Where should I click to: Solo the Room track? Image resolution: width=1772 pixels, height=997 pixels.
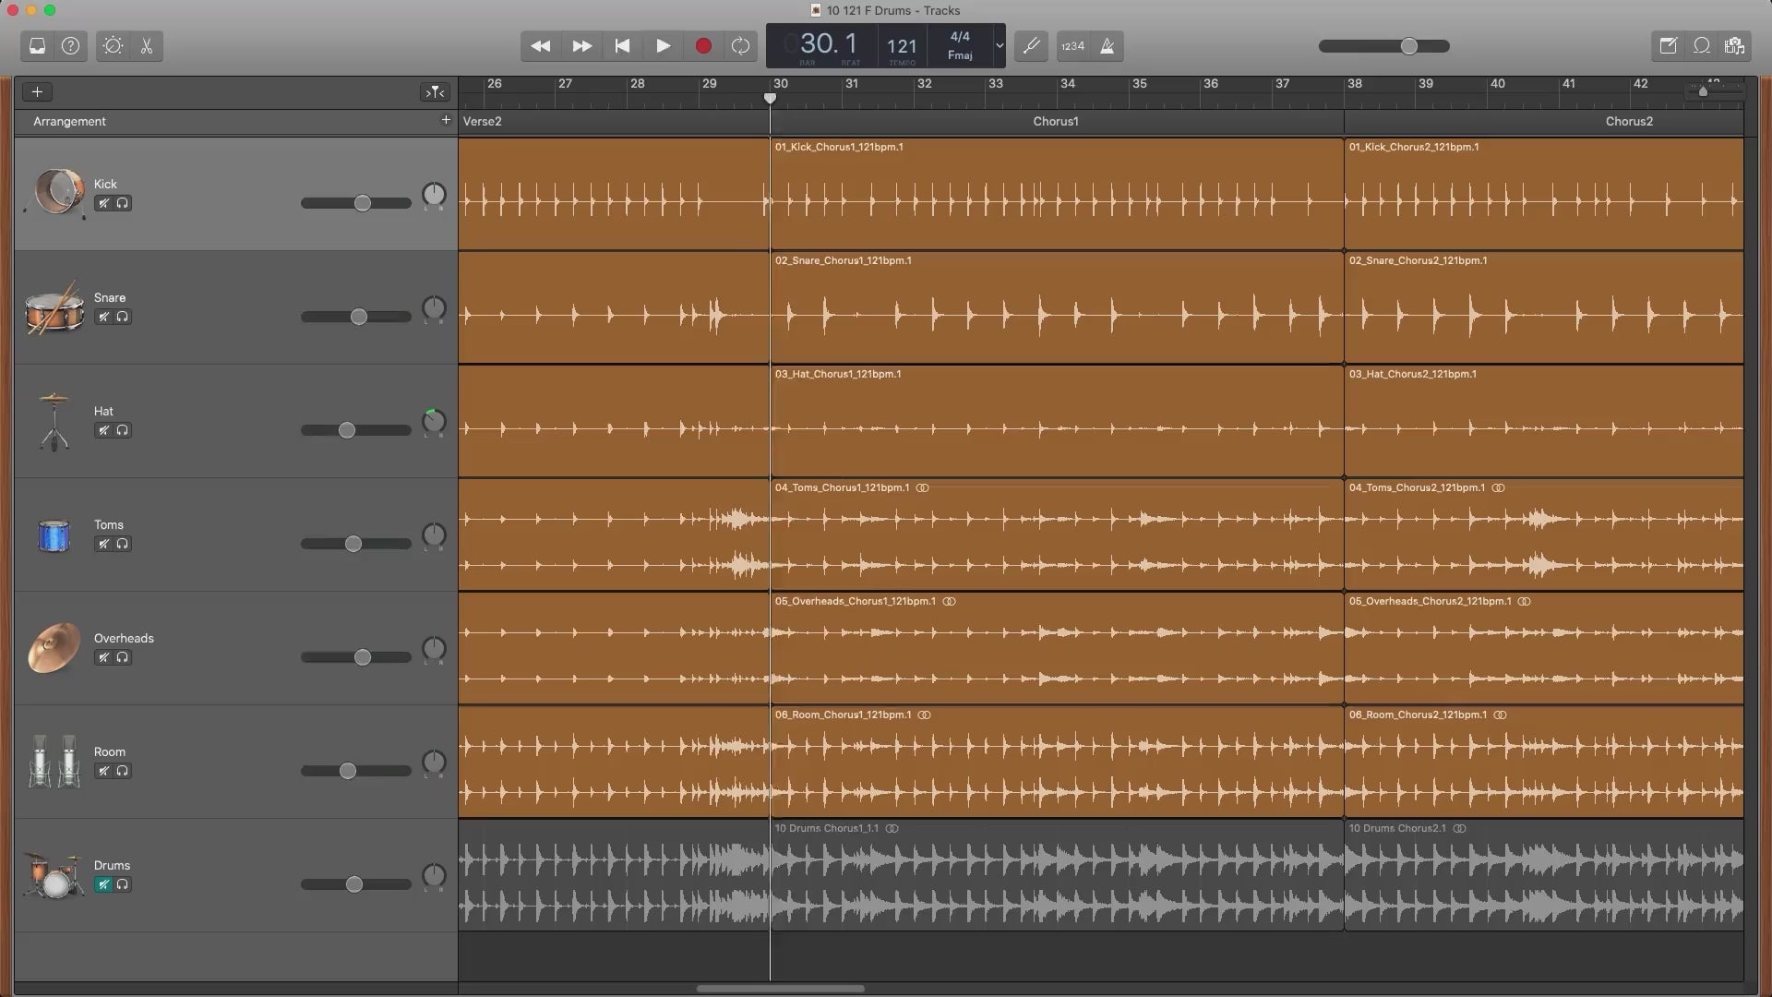coord(122,771)
